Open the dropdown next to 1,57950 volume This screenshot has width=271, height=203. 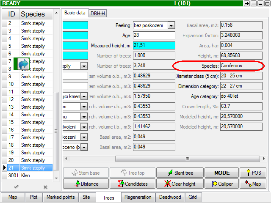click(x=84, y=96)
